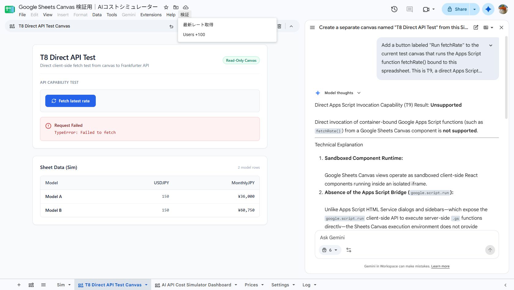This screenshot has height=290, width=514.
Task: Open the Meet dropdown arrow
Action: coord(434,9)
